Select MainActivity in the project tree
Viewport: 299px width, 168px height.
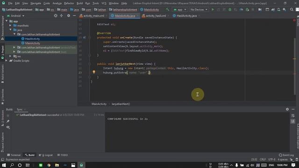[33, 43]
